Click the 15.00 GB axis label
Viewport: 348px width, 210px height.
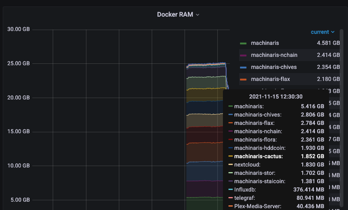18,131
